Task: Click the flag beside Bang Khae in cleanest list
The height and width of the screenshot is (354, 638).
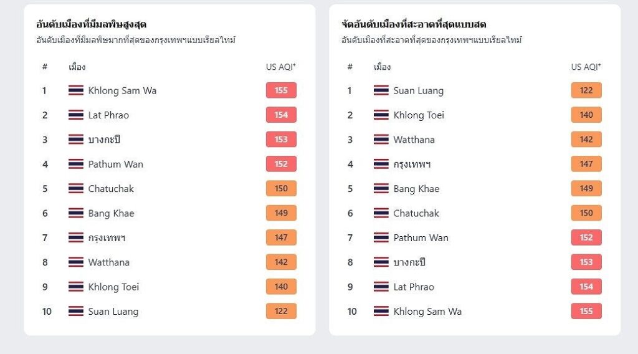Action: click(381, 188)
